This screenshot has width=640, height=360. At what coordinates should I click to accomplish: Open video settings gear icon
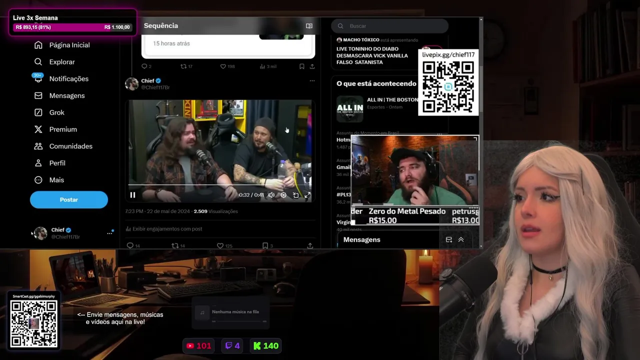point(283,195)
